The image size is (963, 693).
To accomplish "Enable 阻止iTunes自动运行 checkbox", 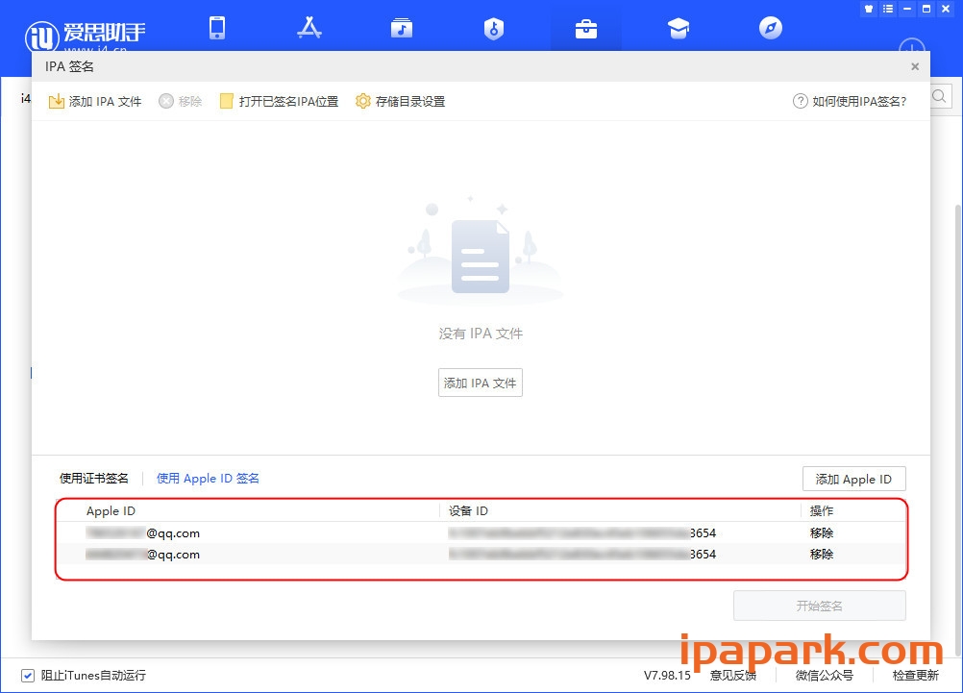I will pyautogui.click(x=28, y=676).
